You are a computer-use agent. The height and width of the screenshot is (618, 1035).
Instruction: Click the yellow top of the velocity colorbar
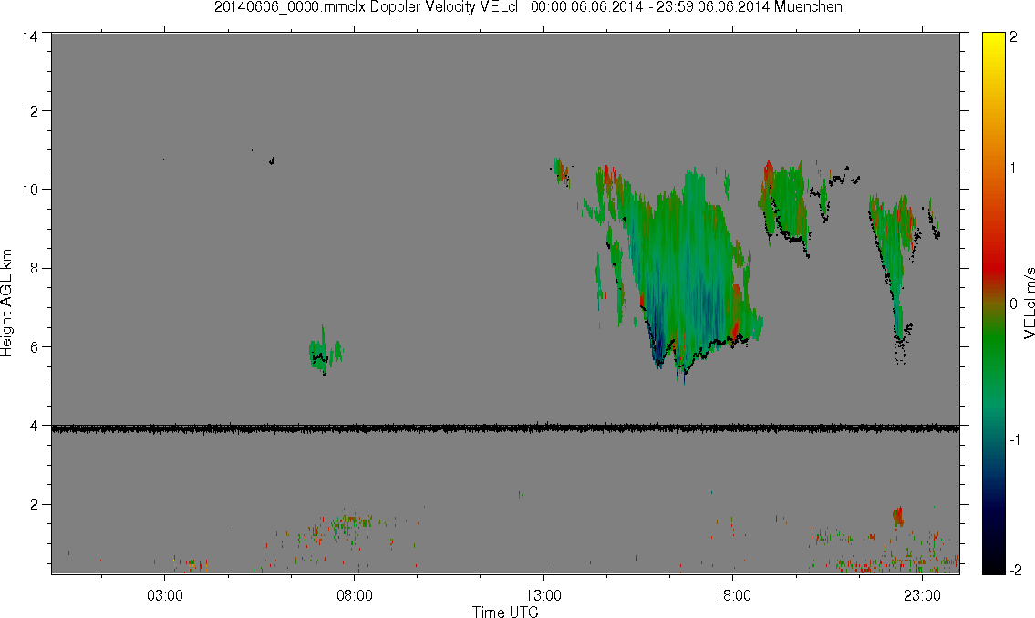point(993,39)
